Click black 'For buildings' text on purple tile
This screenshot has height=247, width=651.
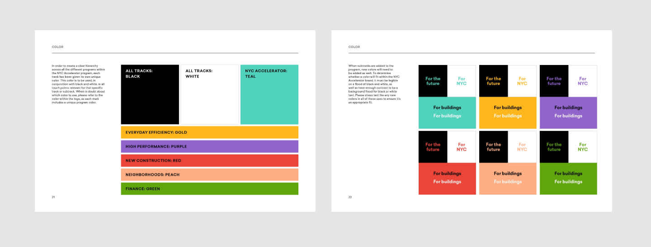click(x=568, y=107)
